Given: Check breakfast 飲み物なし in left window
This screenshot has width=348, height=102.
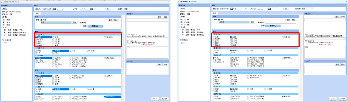Looking at the screenshot, I should (105, 58).
